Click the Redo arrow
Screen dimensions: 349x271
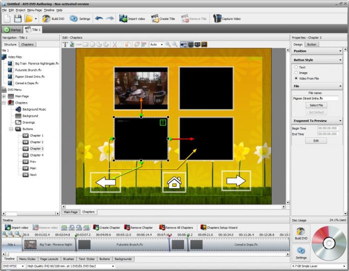coord(110,18)
